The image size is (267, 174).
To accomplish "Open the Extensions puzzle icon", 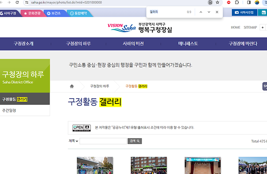I will tap(236, 2).
